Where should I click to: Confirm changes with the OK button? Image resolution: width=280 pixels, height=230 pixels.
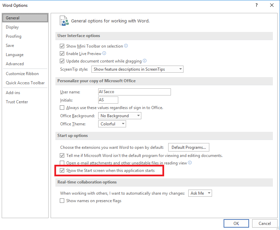coord(236,223)
